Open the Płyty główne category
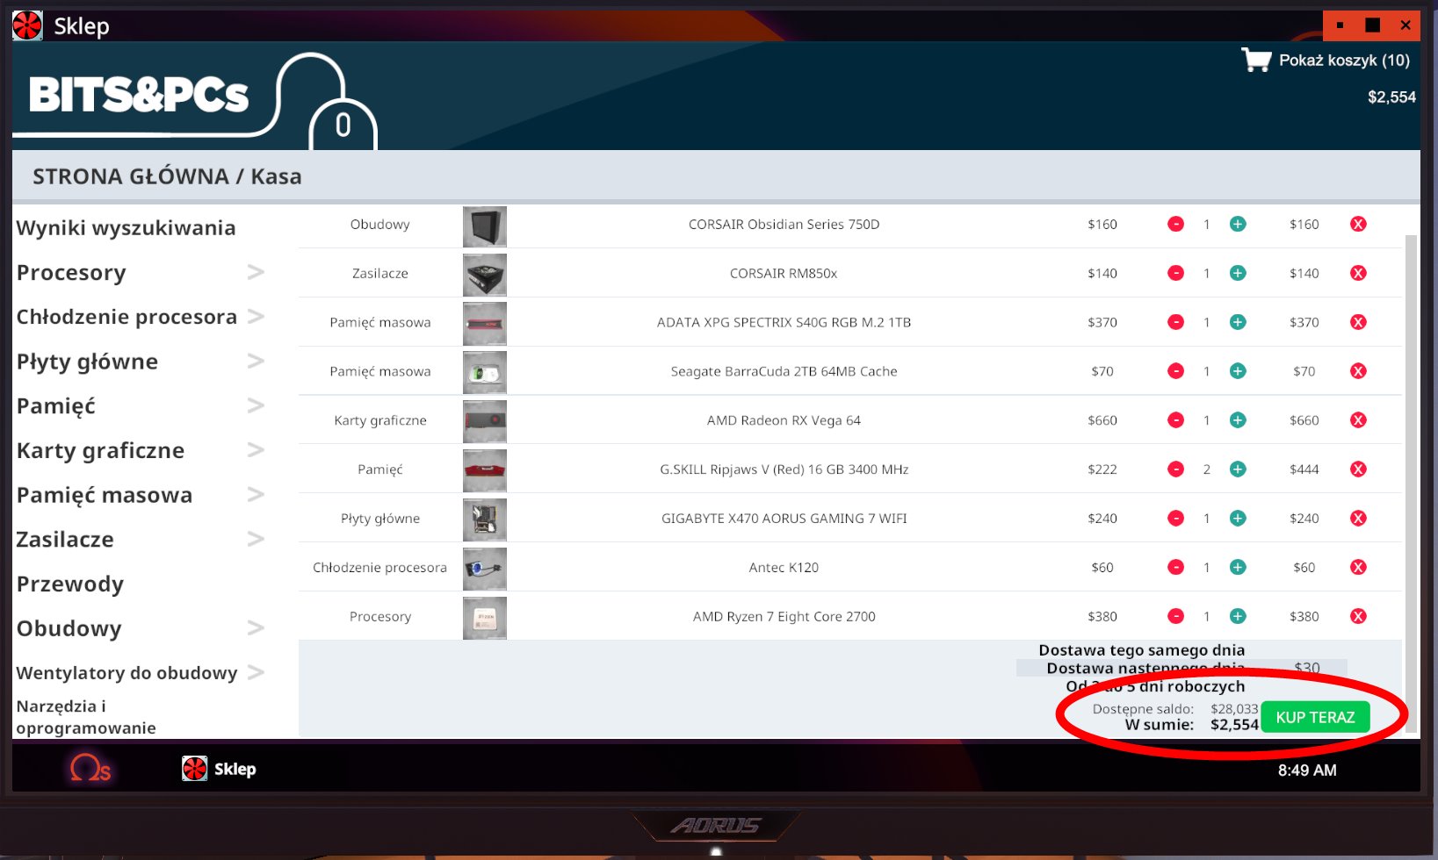Image resolution: width=1438 pixels, height=860 pixels. click(87, 362)
